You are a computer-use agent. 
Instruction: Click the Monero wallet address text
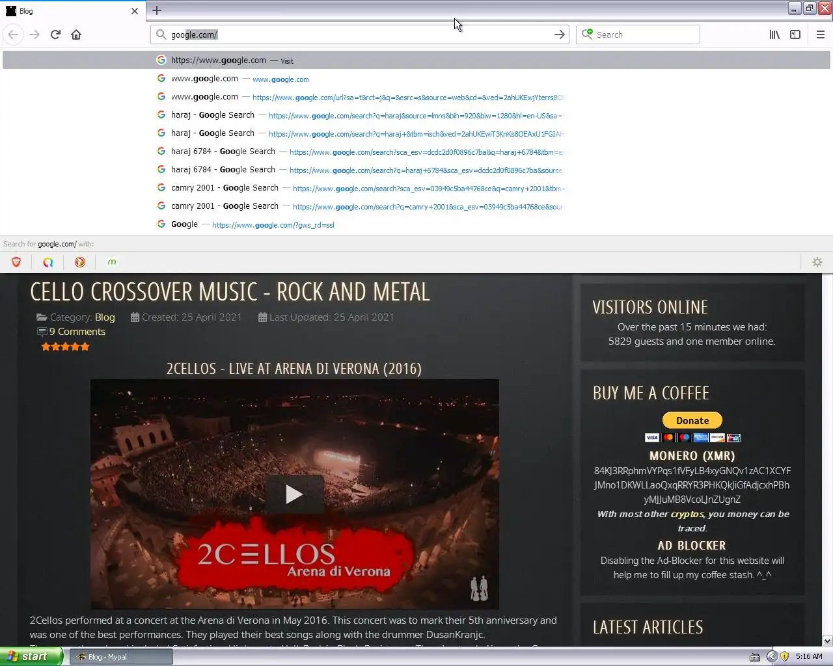coord(692,485)
